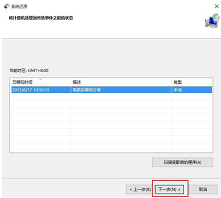The height and width of the screenshot is (198, 221).
Task: Click the computer restore graphic in header
Action: [212, 21]
